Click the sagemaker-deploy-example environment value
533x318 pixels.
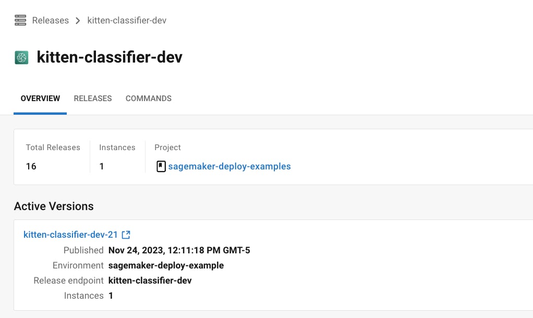(x=166, y=265)
